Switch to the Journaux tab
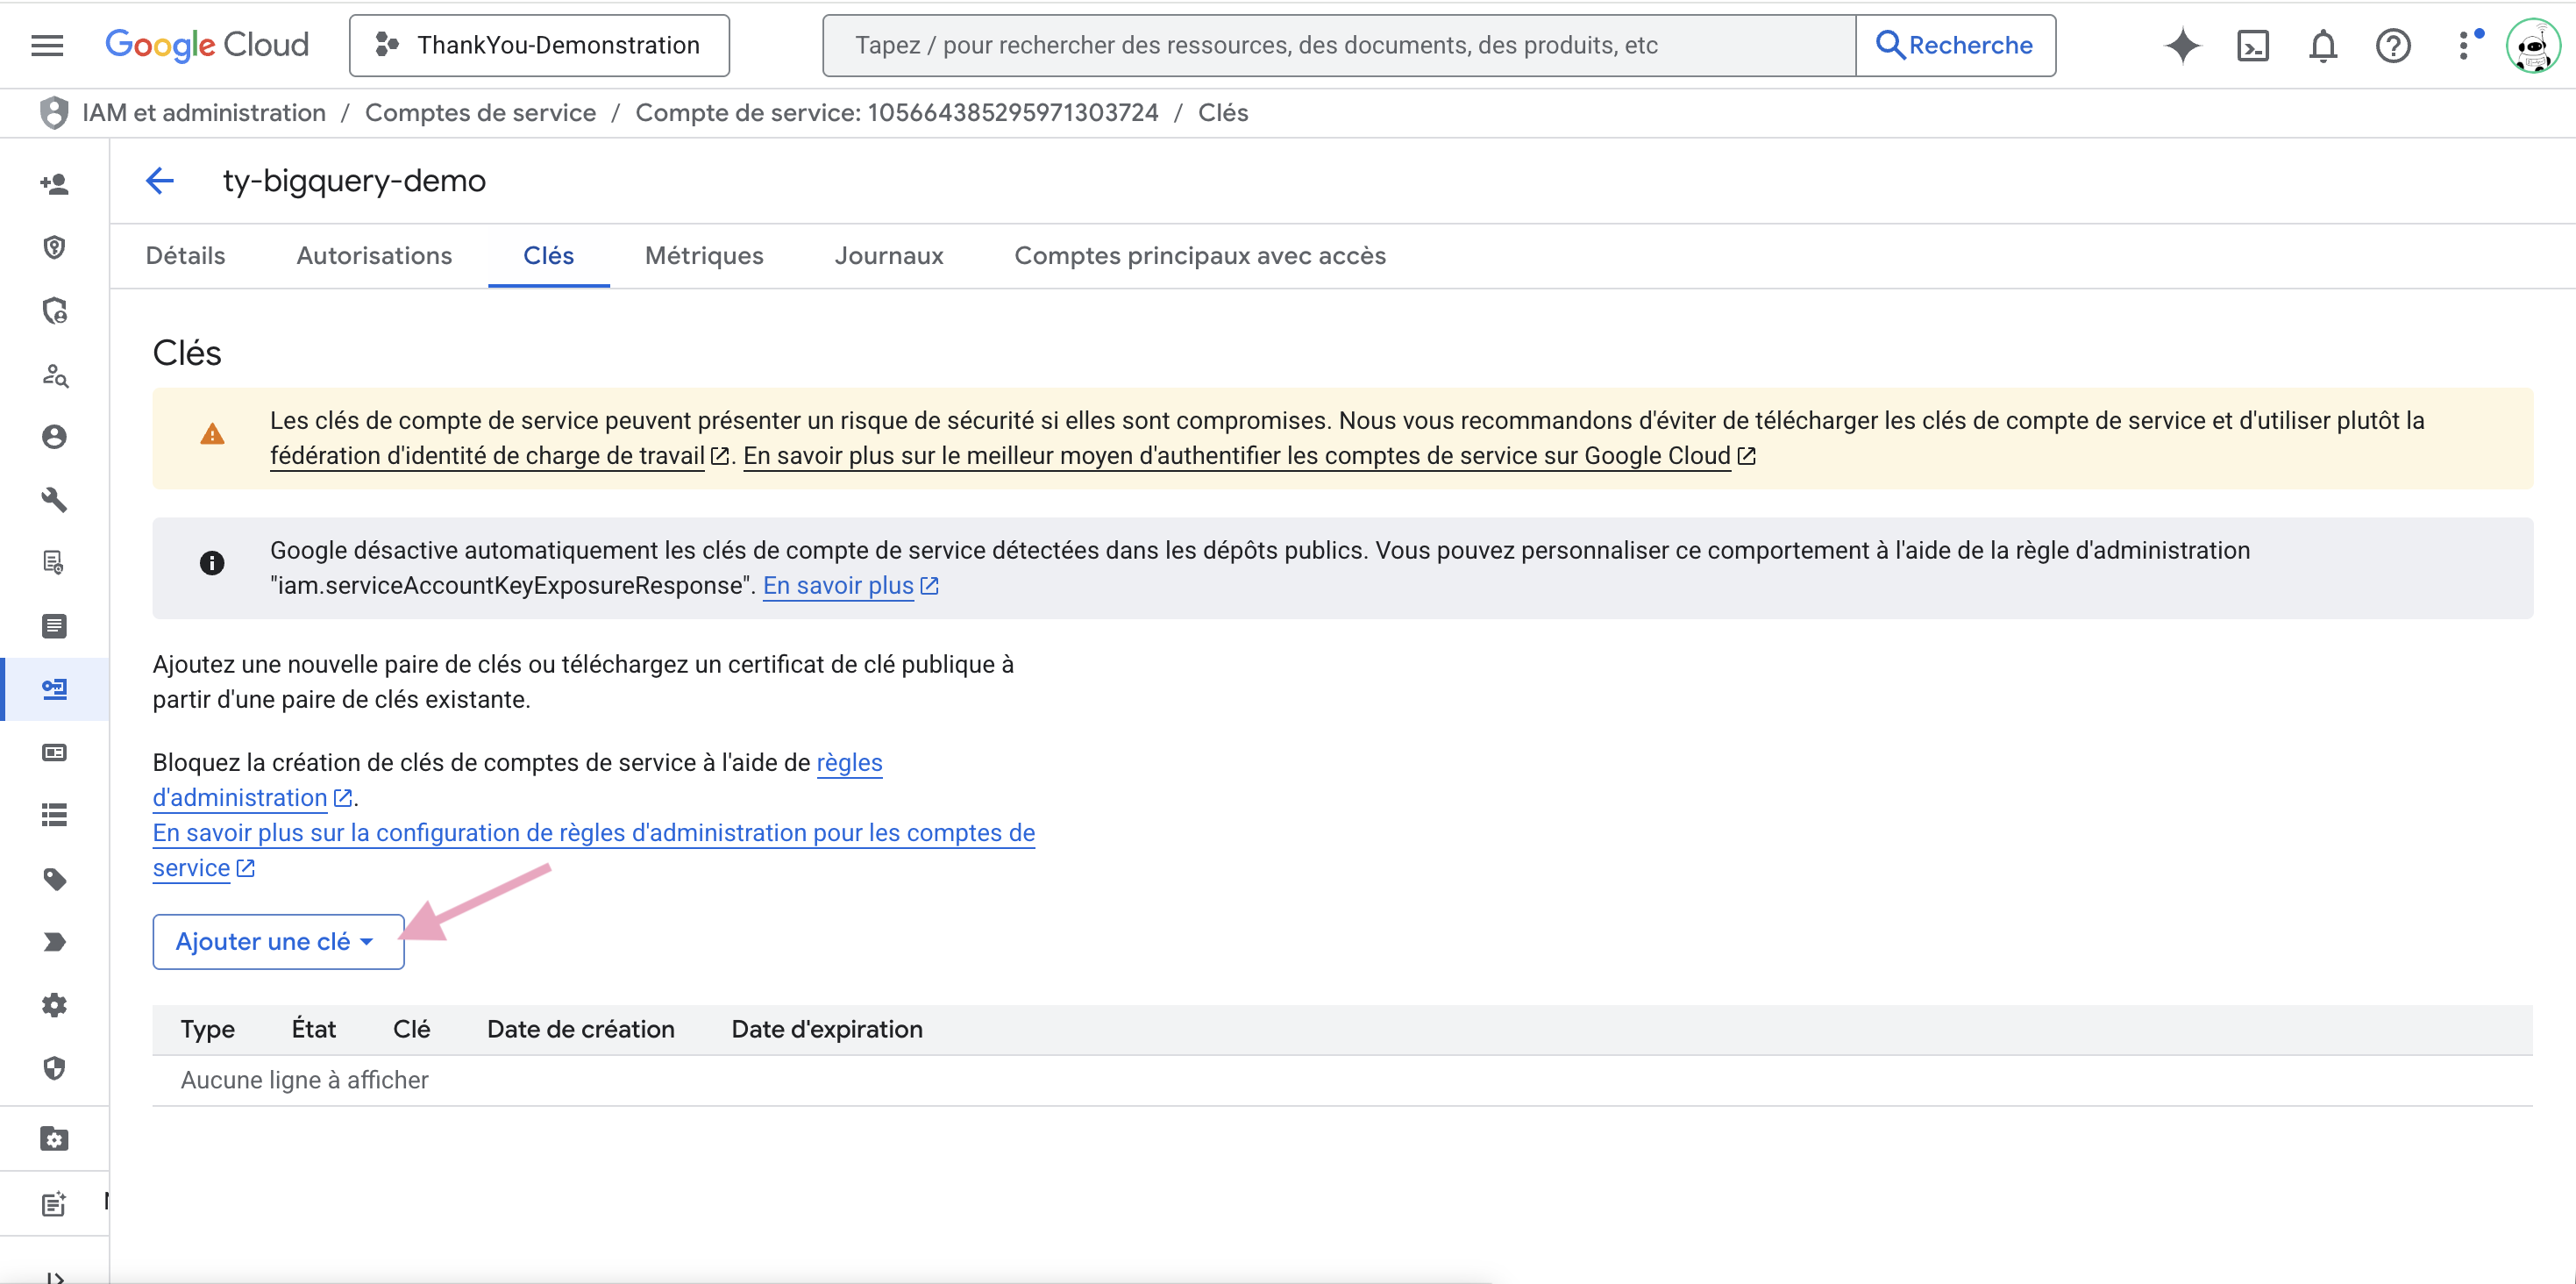 coord(889,256)
